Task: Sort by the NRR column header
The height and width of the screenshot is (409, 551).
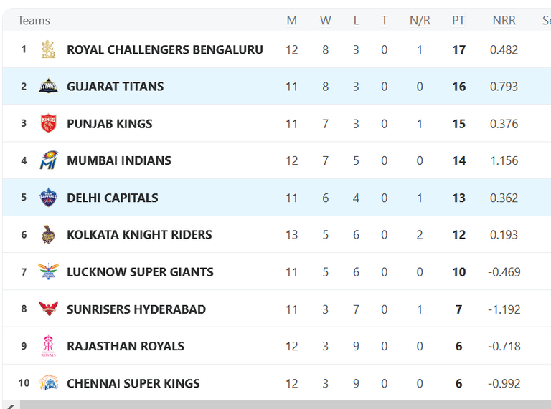Action: point(504,20)
